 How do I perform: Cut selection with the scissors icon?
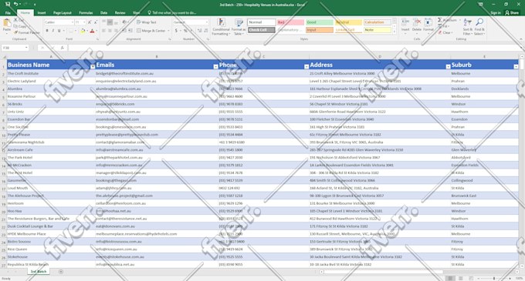pos(16,20)
